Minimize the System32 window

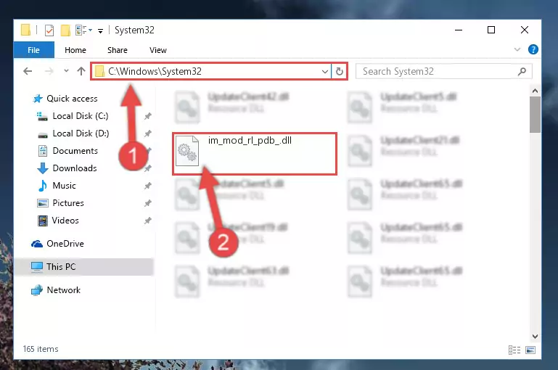(x=459, y=30)
